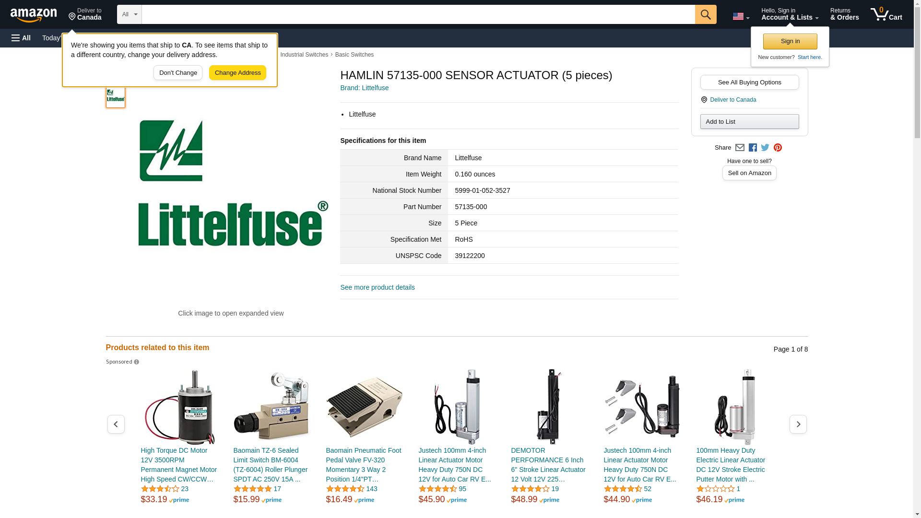Expand the search category All dropdown
This screenshot has width=921, height=518.
point(129,14)
